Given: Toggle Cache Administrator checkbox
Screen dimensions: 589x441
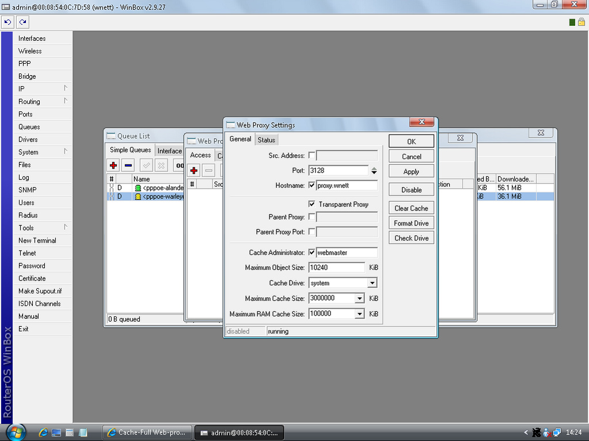Looking at the screenshot, I should point(311,252).
